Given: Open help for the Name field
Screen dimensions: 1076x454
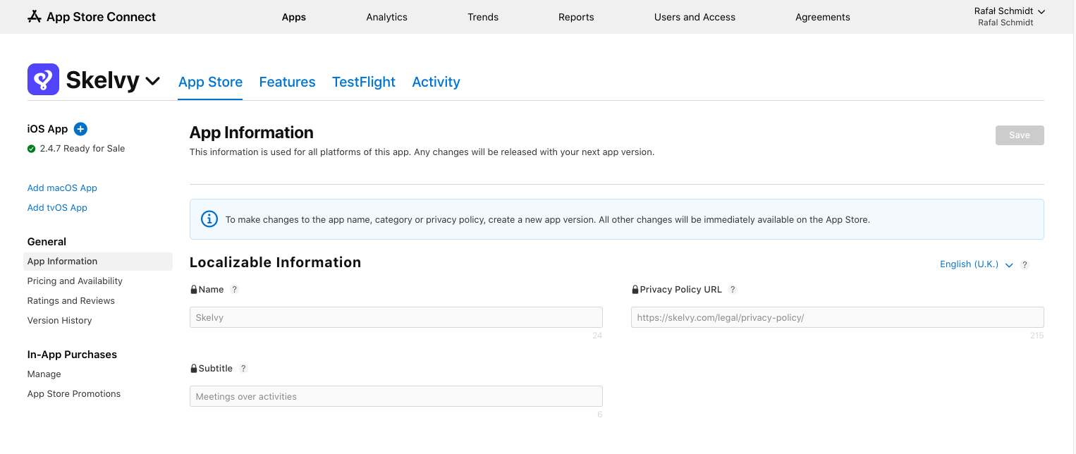Looking at the screenshot, I should pos(235,290).
